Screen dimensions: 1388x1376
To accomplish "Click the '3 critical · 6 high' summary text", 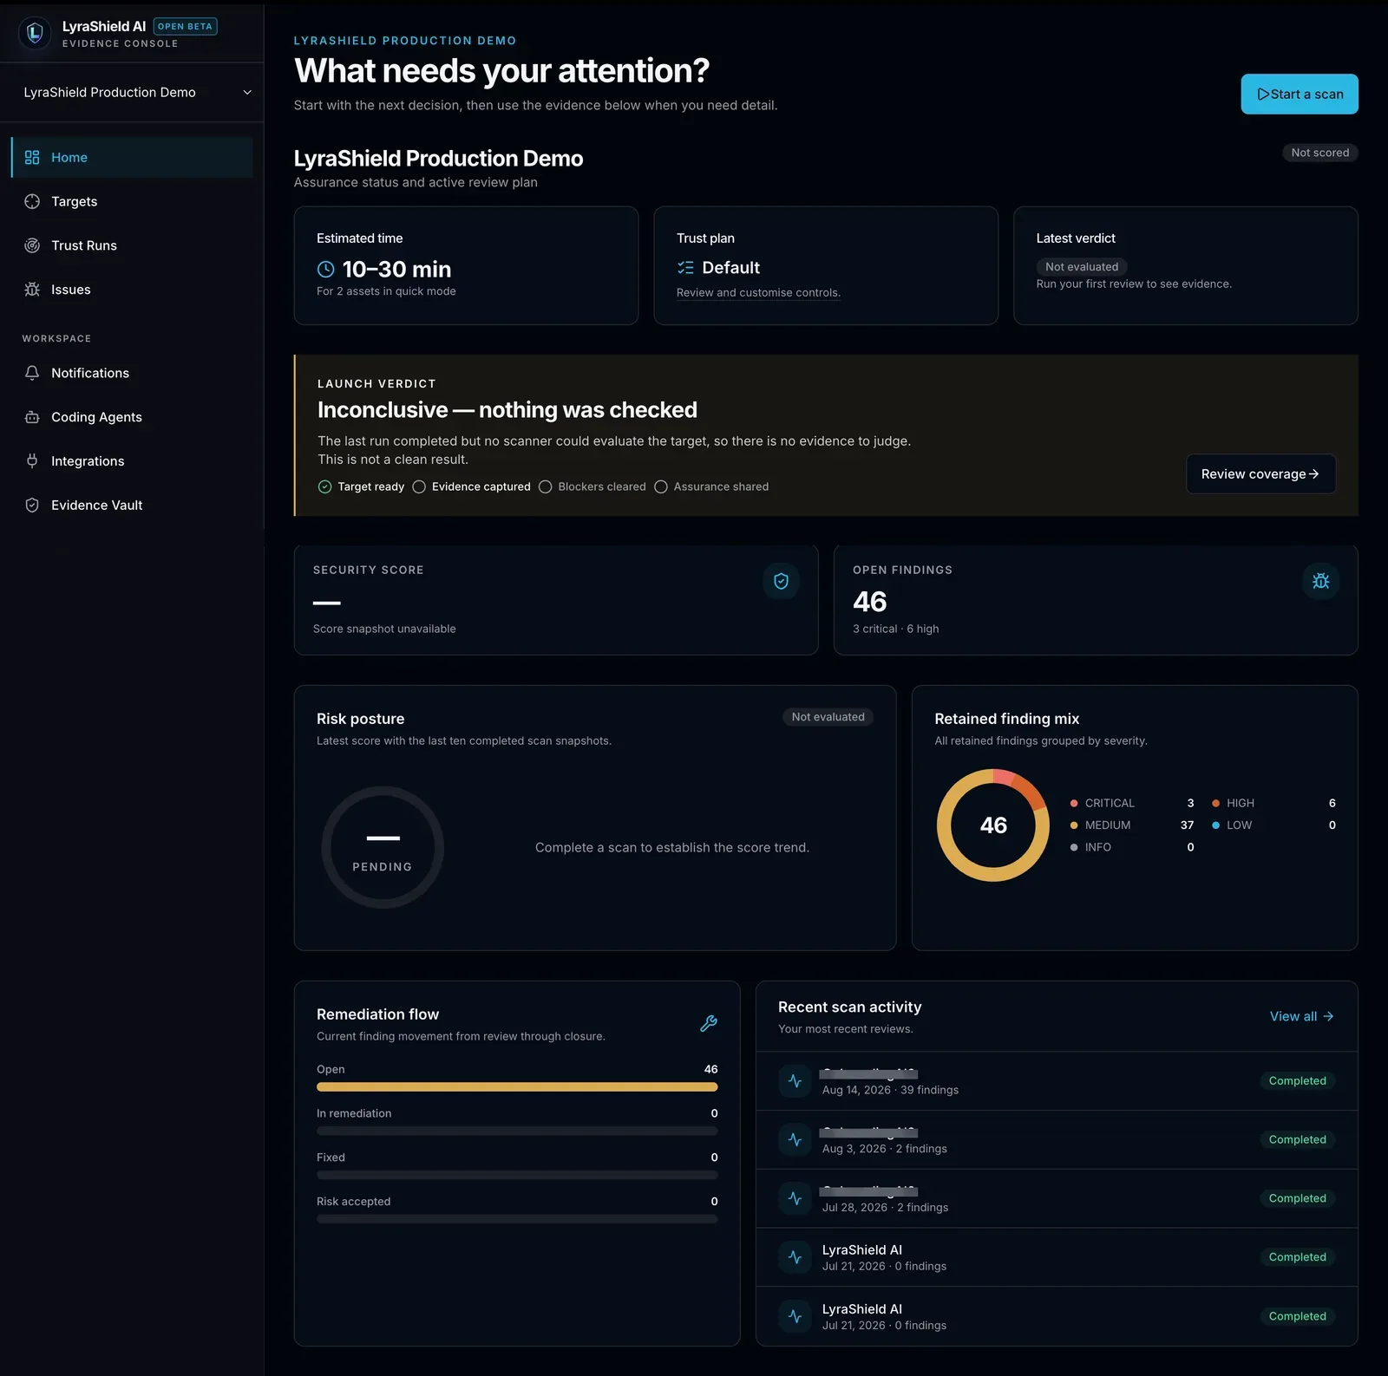I will pyautogui.click(x=895, y=629).
